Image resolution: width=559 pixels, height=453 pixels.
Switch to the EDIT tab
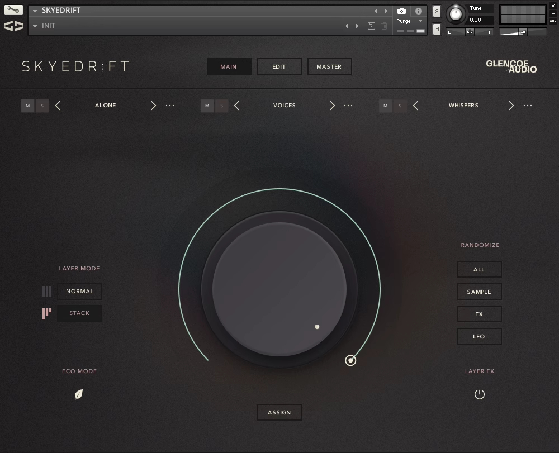click(279, 66)
